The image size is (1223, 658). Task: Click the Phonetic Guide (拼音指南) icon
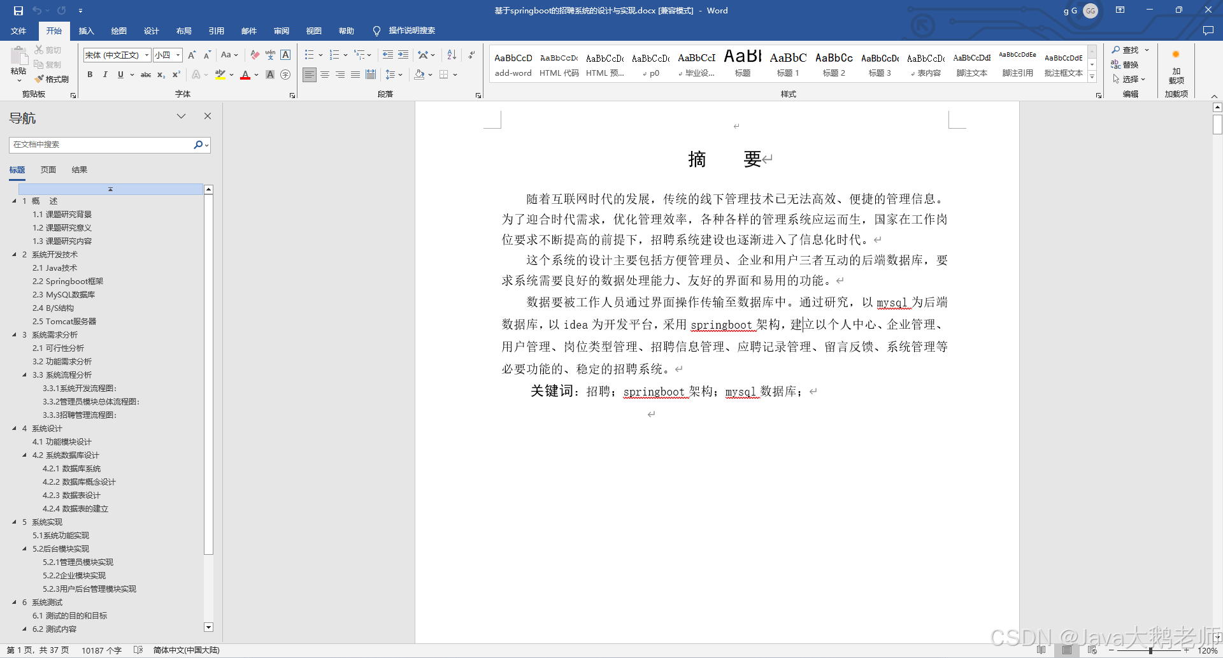(x=269, y=55)
